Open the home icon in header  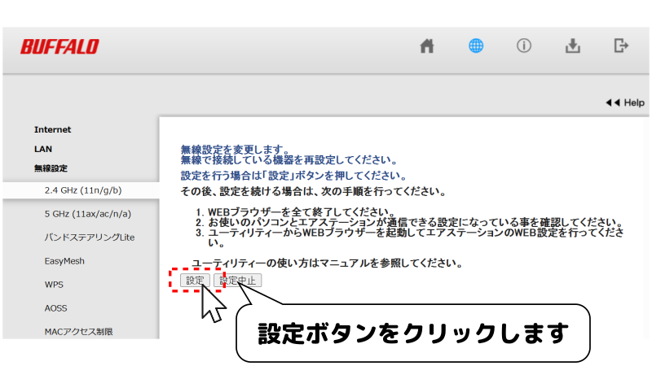427,46
